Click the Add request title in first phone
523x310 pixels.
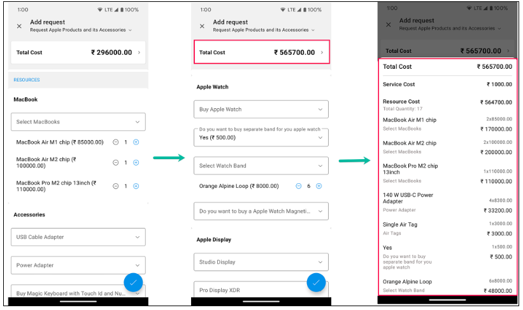(47, 22)
